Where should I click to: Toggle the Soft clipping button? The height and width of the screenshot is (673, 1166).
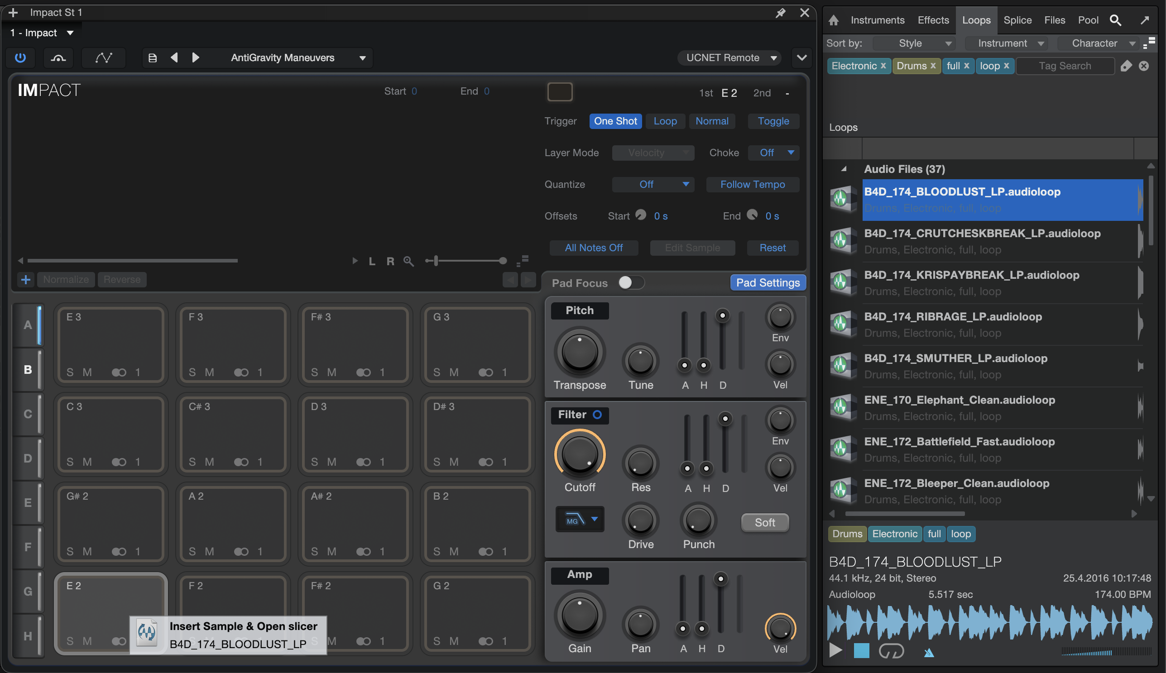pos(765,522)
